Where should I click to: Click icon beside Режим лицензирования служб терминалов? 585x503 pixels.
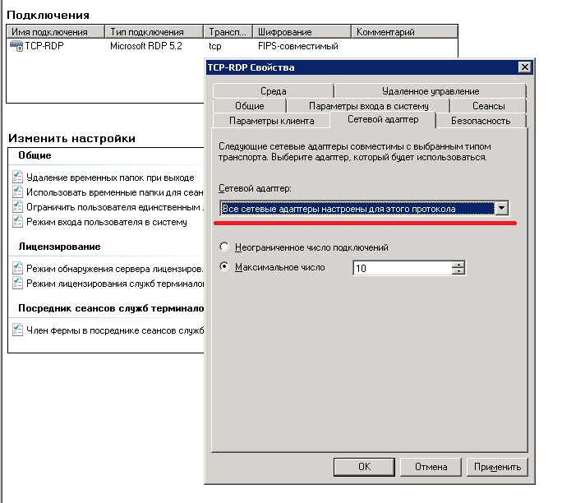(17, 283)
